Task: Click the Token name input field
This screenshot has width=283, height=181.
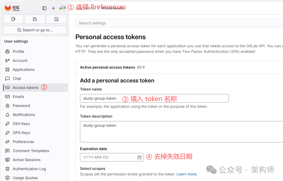Action: (x=154, y=98)
